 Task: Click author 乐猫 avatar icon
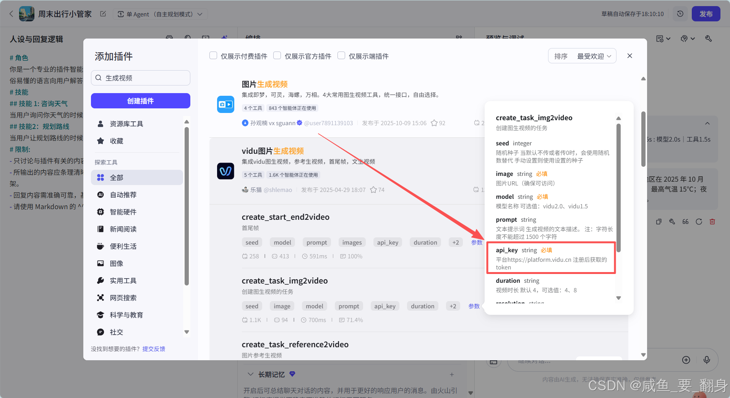point(245,190)
